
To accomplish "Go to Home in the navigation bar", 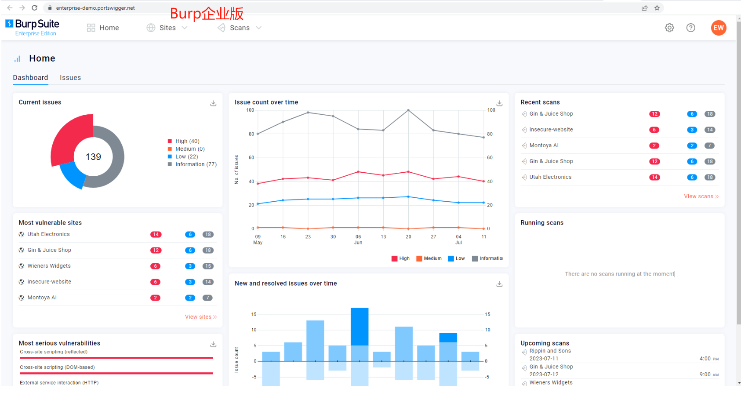I will tap(103, 28).
